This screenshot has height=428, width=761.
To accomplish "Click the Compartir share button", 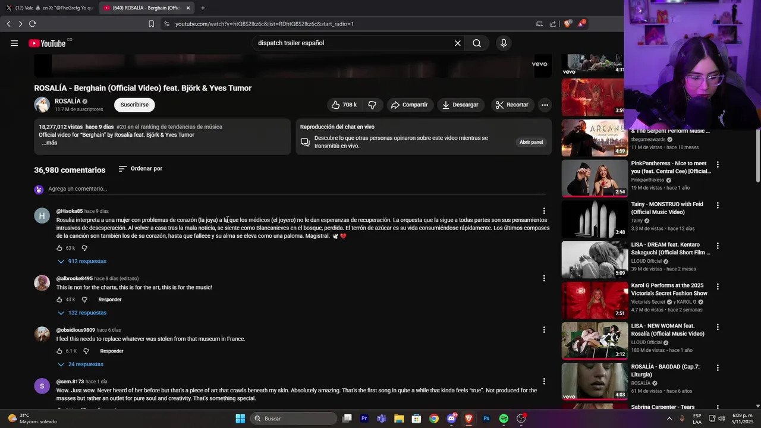I will tap(409, 105).
